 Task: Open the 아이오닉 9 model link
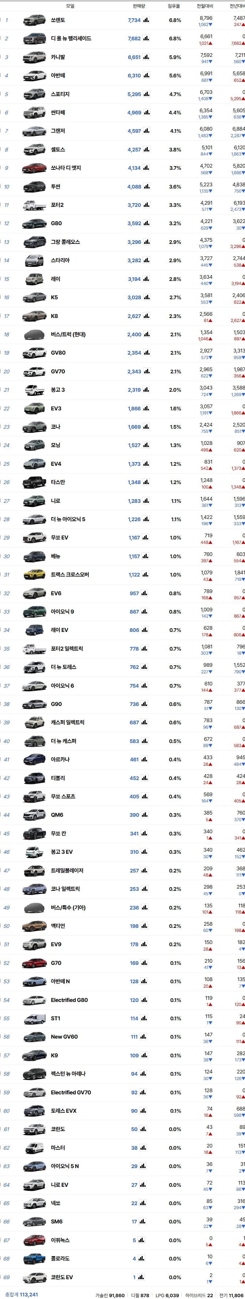[62, 612]
